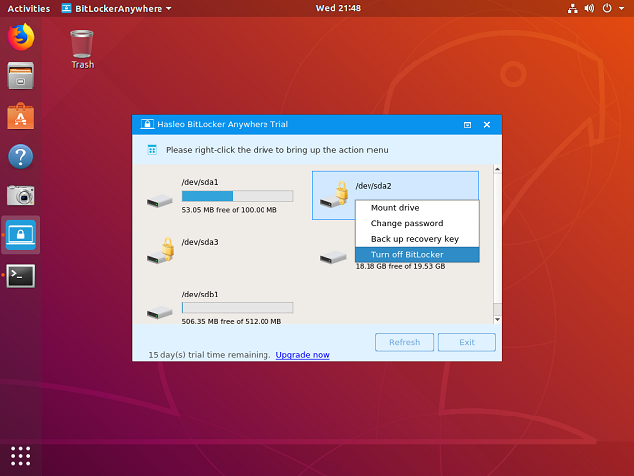Expand the system menu arrow in top bar
Viewport: 634px width, 476px height.
point(621,8)
